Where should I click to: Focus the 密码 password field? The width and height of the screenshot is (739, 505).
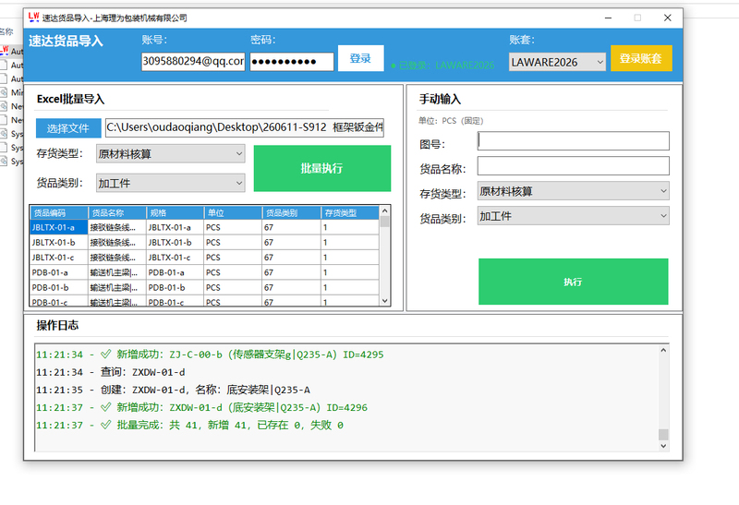pyautogui.click(x=292, y=62)
